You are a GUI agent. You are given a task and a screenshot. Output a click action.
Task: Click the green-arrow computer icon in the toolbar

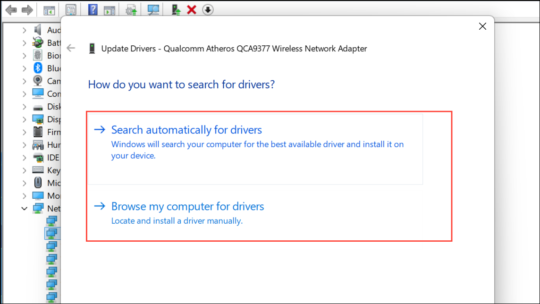pyautogui.click(x=176, y=9)
